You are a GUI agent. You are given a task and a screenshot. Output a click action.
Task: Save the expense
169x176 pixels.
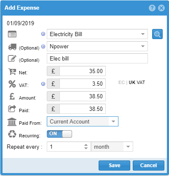click(x=114, y=165)
